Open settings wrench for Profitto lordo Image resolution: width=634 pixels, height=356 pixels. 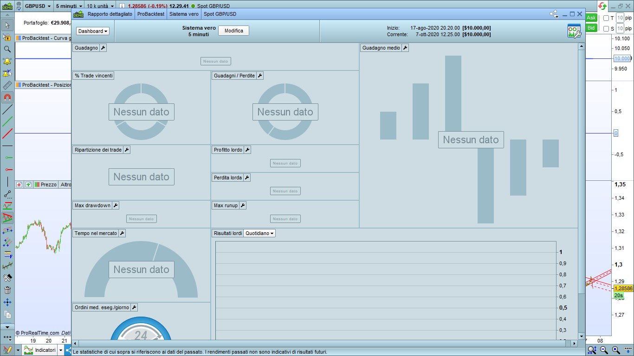pyautogui.click(x=247, y=150)
